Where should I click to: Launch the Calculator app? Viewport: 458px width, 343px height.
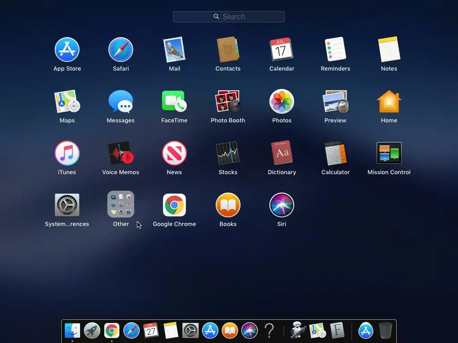pyautogui.click(x=335, y=153)
